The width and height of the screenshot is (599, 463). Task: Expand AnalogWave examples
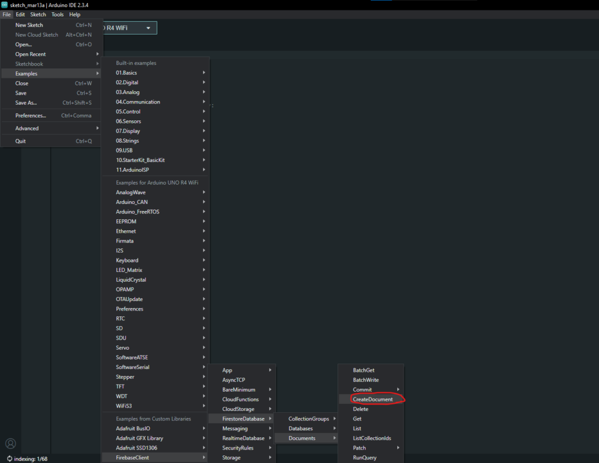point(156,192)
